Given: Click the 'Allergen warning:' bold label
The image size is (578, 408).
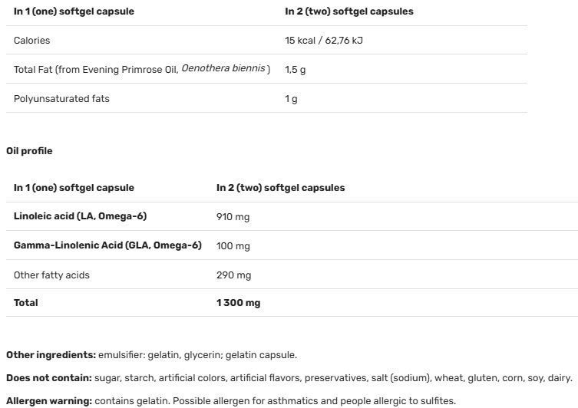Looking at the screenshot, I should click(x=49, y=400).
